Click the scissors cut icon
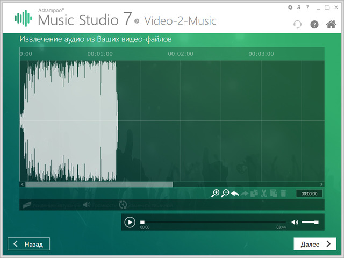 point(264,193)
